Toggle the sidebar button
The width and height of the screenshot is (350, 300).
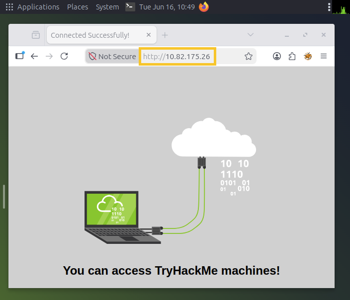(x=20, y=56)
